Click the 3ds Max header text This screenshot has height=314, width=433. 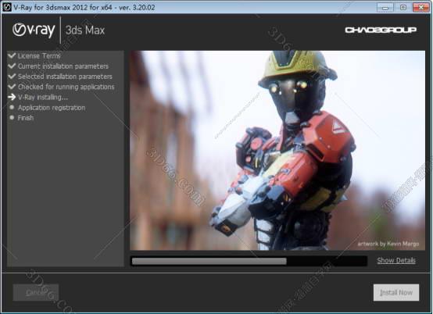85,30
